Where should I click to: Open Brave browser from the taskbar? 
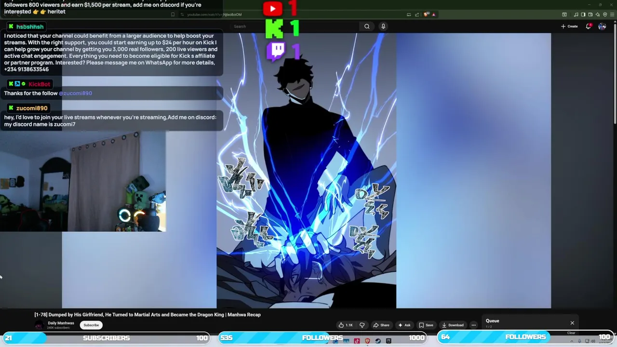pyautogui.click(x=367, y=341)
